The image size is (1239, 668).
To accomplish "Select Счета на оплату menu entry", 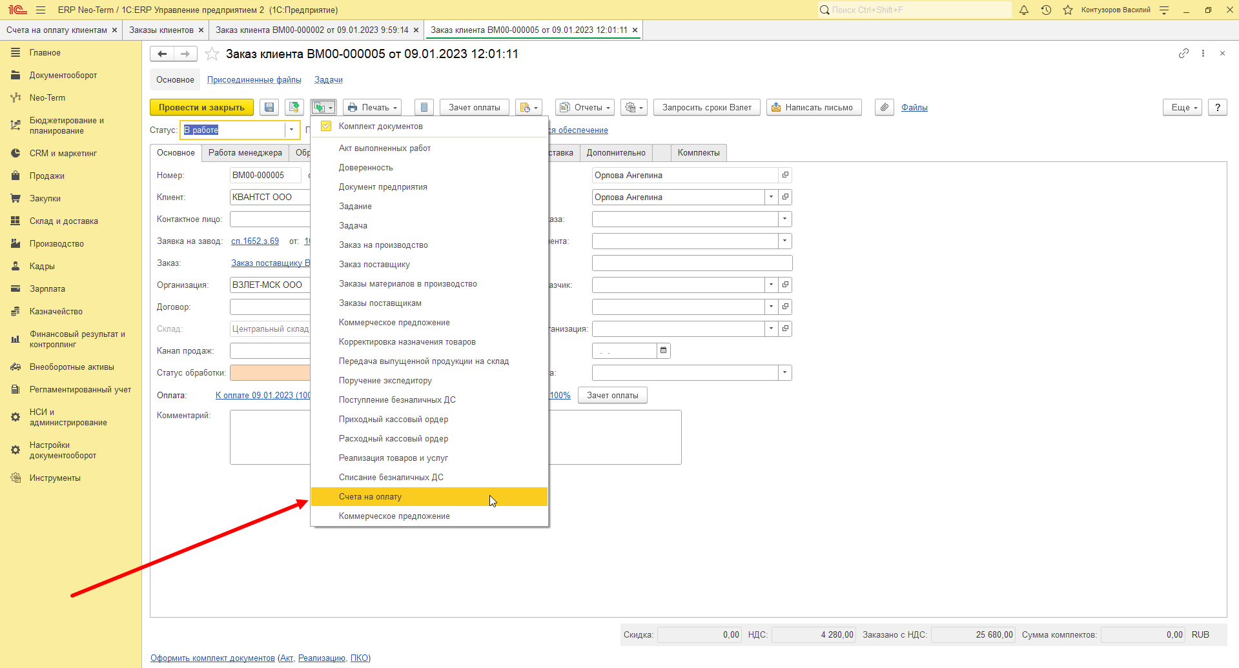I will [x=429, y=496].
